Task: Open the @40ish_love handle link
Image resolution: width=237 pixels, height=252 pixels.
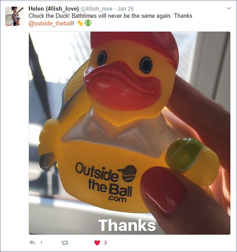Action: [96, 9]
